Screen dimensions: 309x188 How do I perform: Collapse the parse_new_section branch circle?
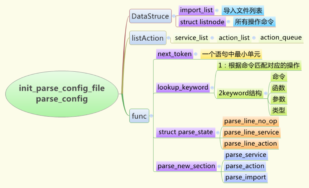pyautogui.click(x=219, y=166)
